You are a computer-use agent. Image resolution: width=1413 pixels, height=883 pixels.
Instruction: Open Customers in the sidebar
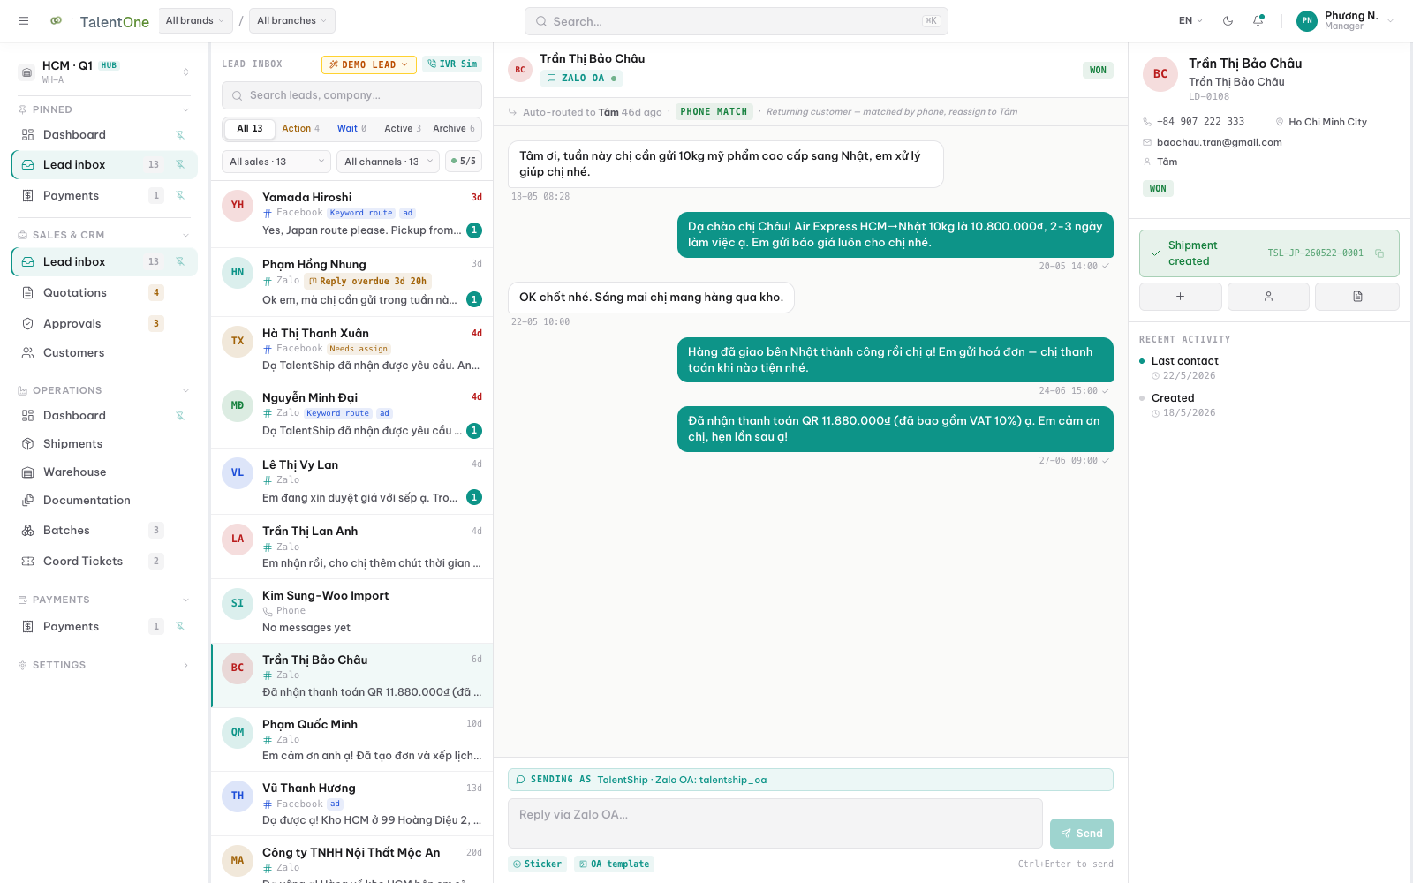(104, 352)
